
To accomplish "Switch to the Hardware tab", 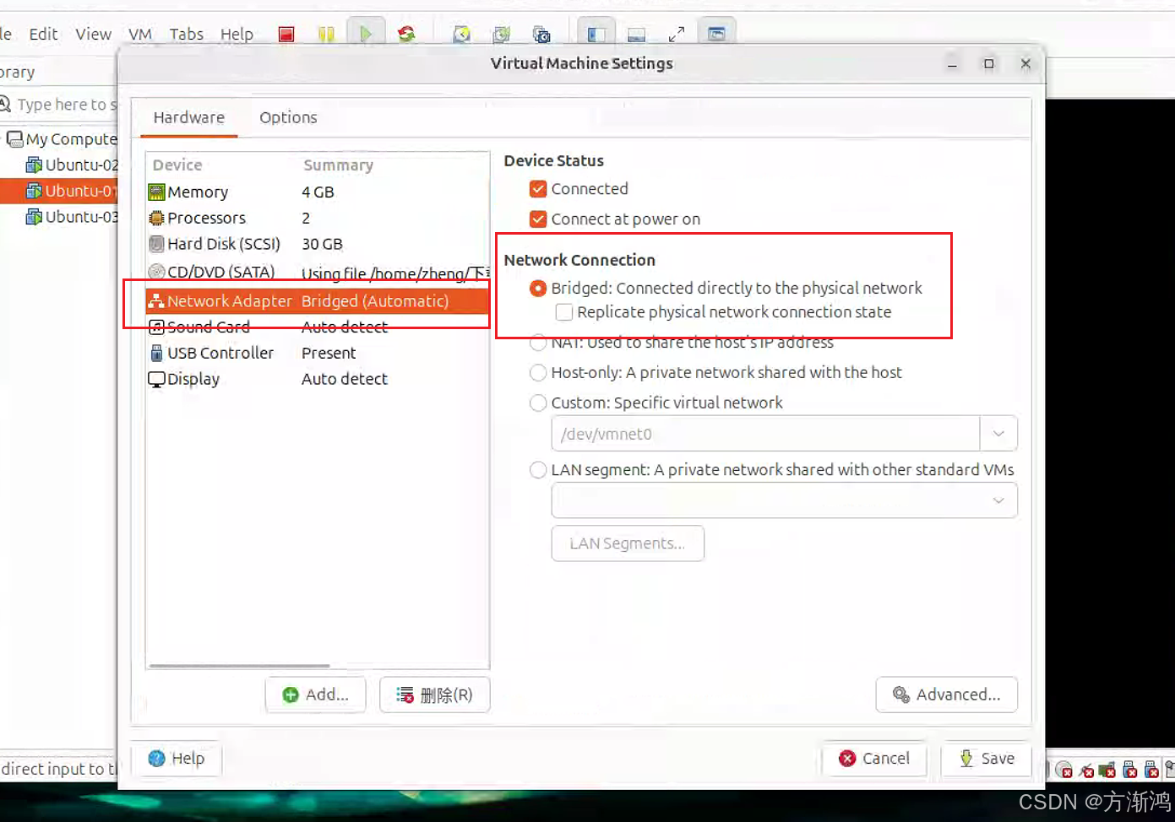I will click(189, 117).
